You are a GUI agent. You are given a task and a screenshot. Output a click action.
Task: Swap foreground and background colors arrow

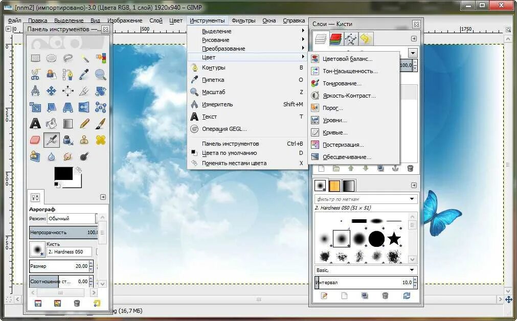(78, 170)
